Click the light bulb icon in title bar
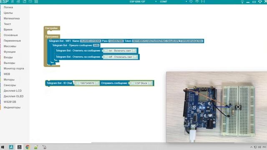This screenshot has height=150, width=267. pyautogui.click(x=242, y=2)
